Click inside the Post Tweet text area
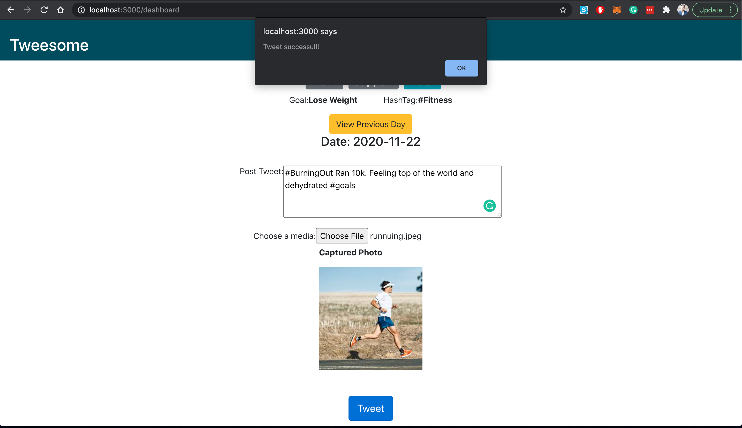 click(382, 200)
